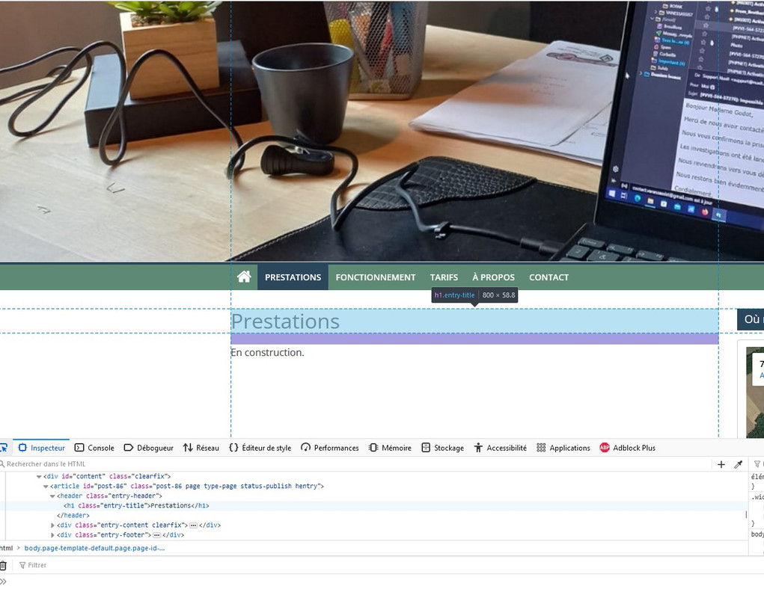Click the Prestations page heading
This screenshot has width=764, height=598.
tap(285, 321)
